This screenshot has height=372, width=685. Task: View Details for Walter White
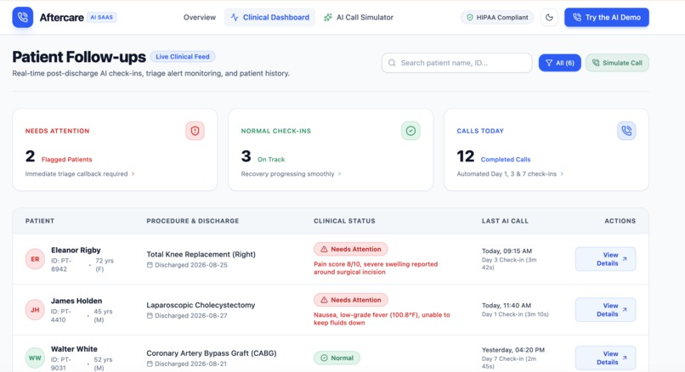click(605, 358)
